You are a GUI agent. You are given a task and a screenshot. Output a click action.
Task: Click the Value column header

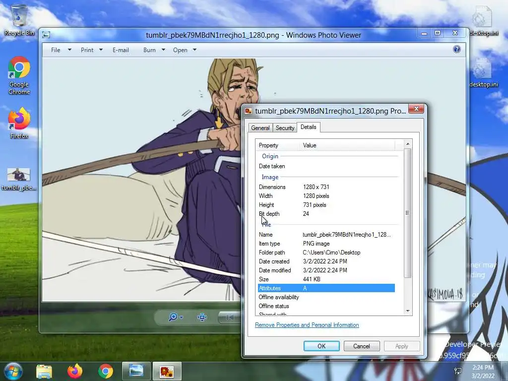(348, 145)
